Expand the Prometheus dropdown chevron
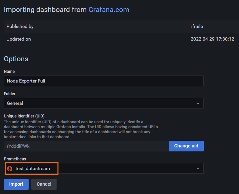This screenshot has width=239, height=194. 198,169
